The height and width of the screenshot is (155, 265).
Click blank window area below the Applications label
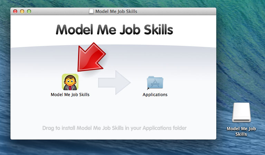click(155, 111)
